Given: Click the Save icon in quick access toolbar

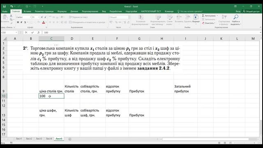Looking at the screenshot, I should pyautogui.click(x=5, y=6).
